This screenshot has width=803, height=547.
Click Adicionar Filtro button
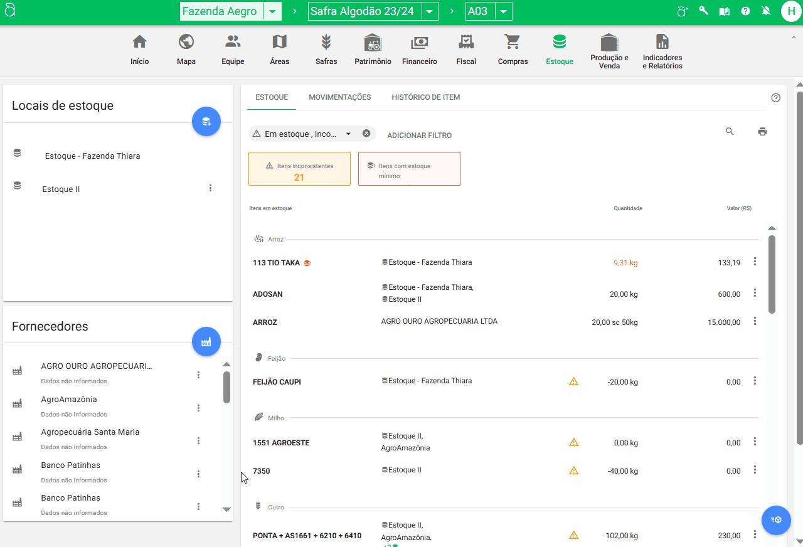[419, 135]
